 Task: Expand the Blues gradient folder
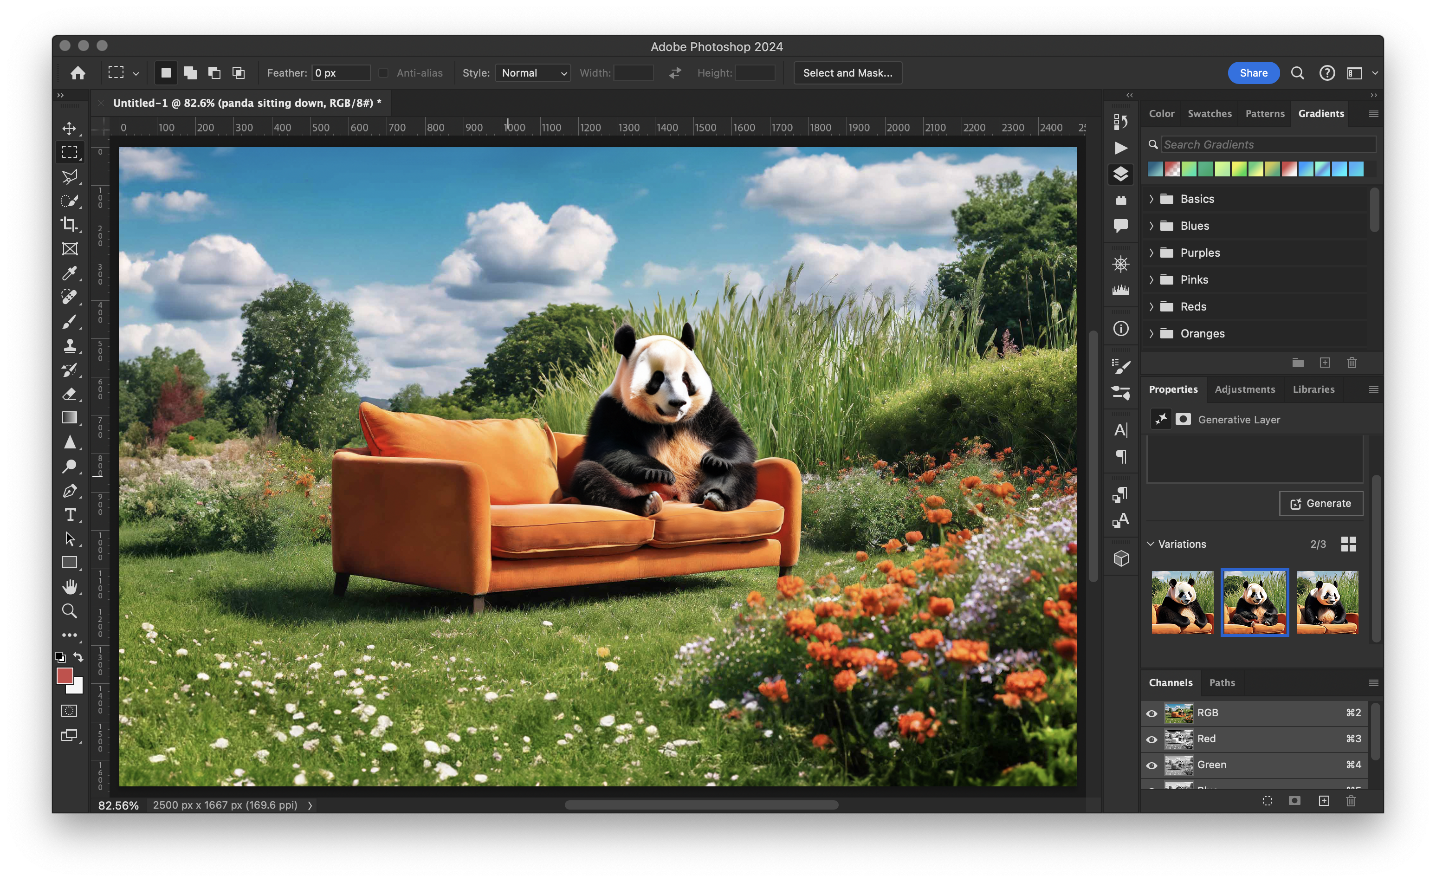[1151, 226]
